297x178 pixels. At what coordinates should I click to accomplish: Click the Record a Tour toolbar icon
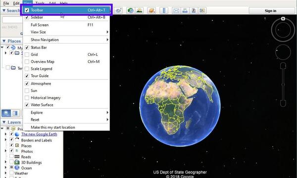point(119,10)
